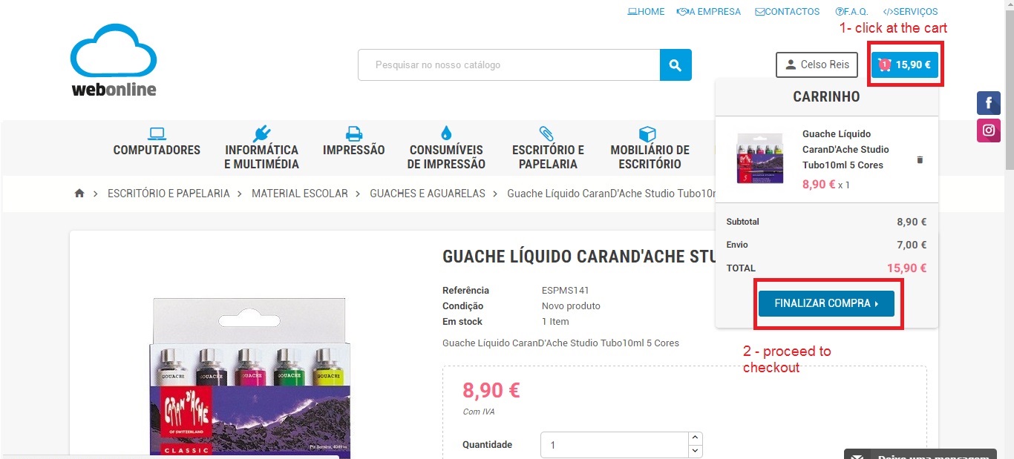
Task: Click the ink drop icon above CONSUMÍVEIS
Action: tap(446, 133)
